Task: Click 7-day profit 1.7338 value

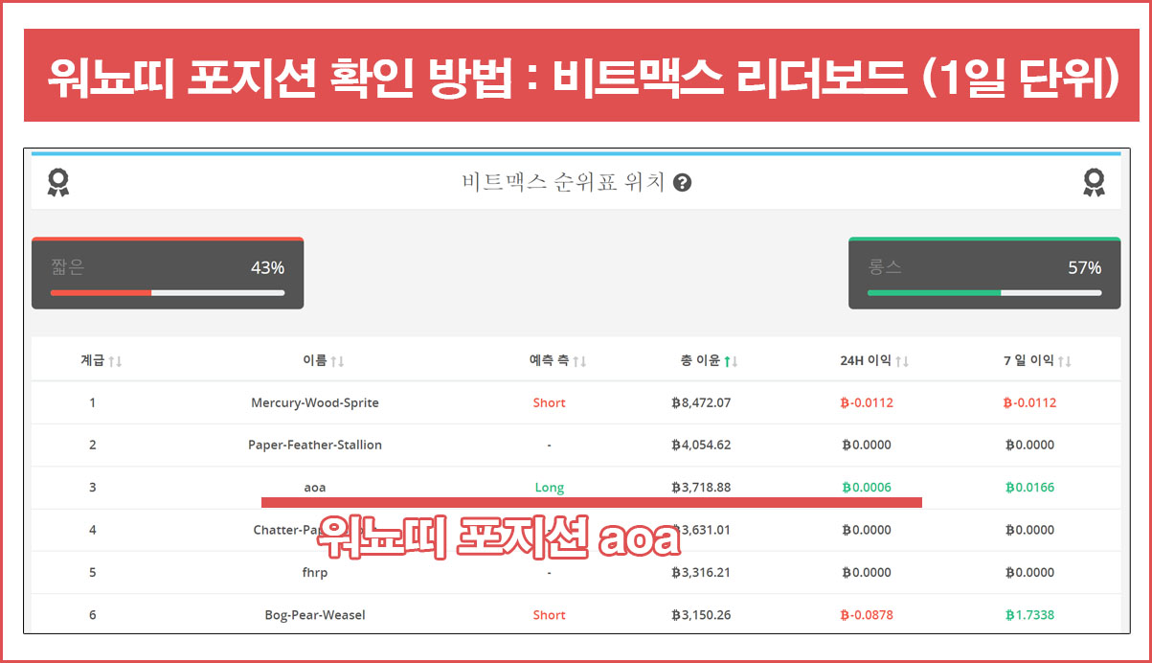Action: click(x=1029, y=615)
